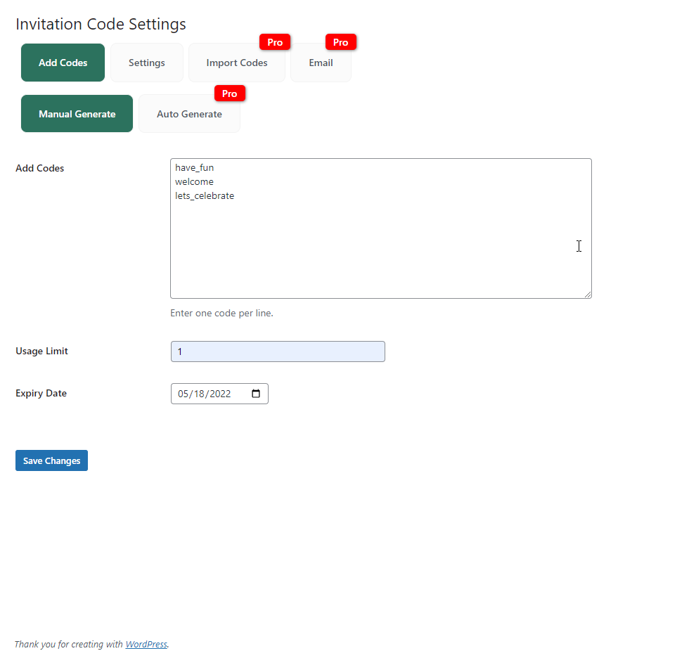Click the 'Usage Limit' label
This screenshot has height=658, width=689.
pos(41,351)
